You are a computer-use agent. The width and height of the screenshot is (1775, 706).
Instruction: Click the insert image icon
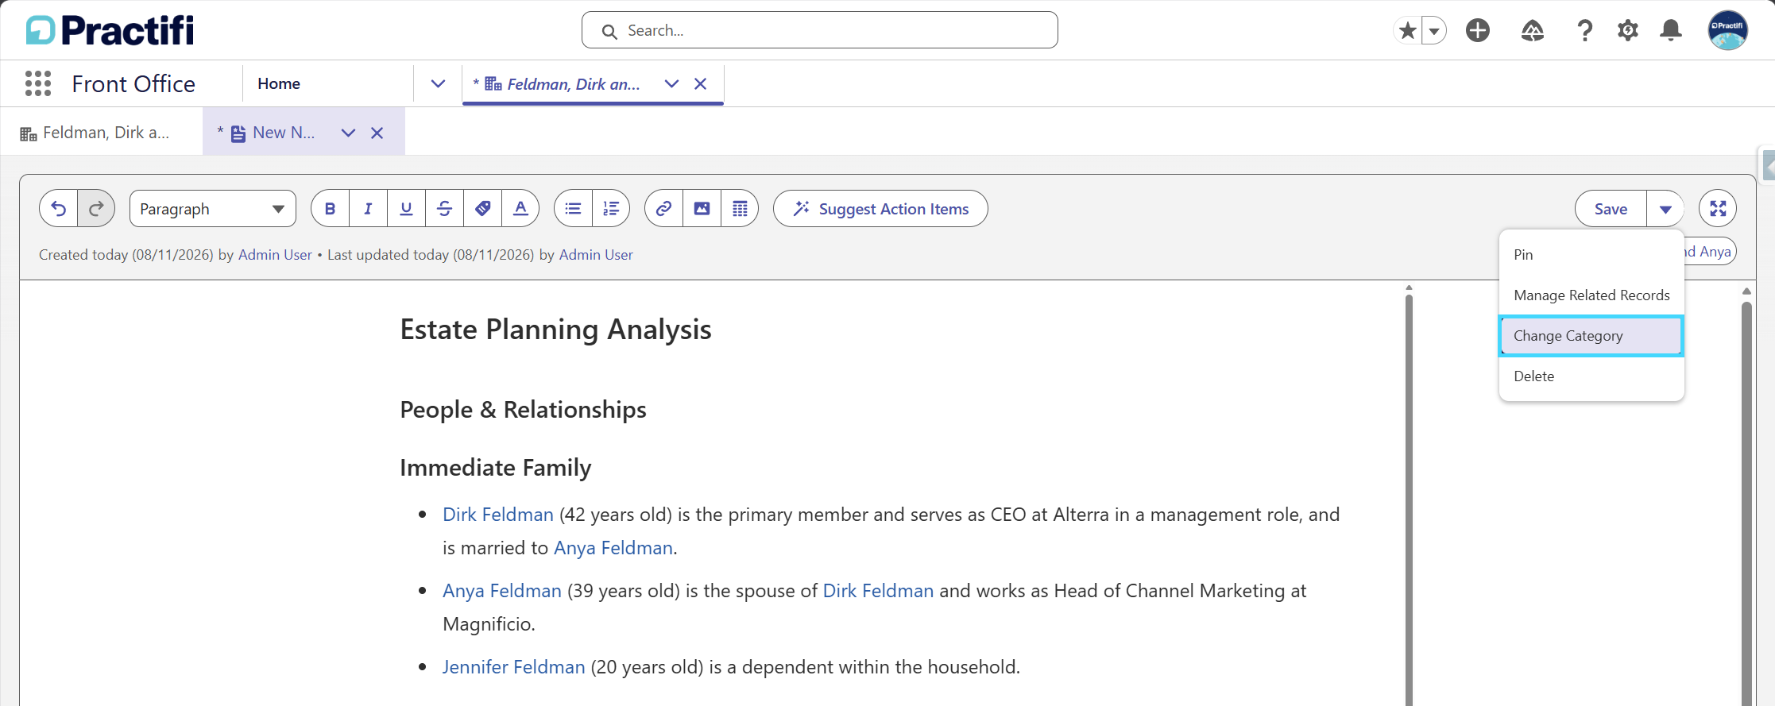click(702, 209)
